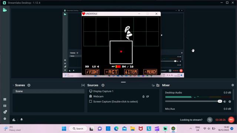
Task: Open the themes icon in the left sidebar
Action: pyautogui.click(x=5, y=112)
